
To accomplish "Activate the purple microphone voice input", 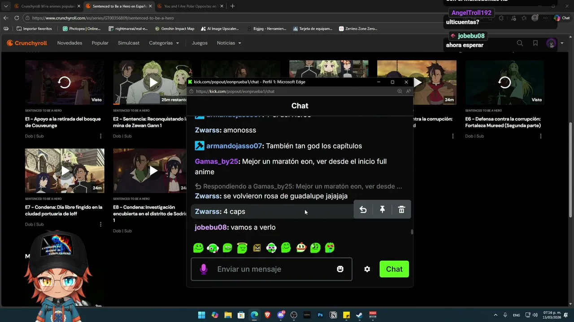I will click(x=204, y=269).
